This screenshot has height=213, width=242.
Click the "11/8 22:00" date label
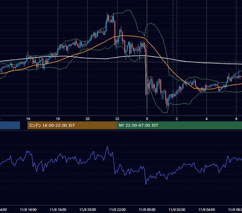(x=117, y=210)
